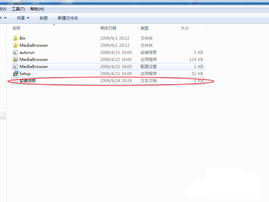This screenshot has height=202, width=269.
Task: Sort by the 修改日期 column header
Action: tap(108, 28)
